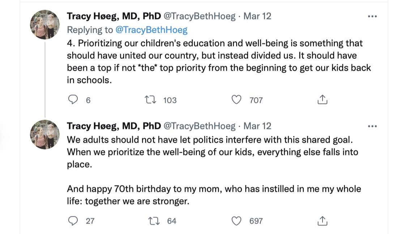Share the 70th birthday tweet
This screenshot has width=405, height=234.
coord(322,221)
